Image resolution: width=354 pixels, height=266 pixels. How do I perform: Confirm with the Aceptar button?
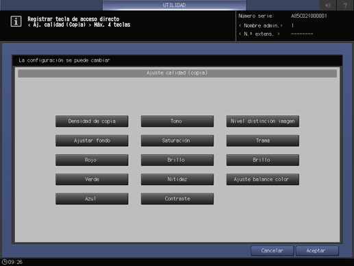[317, 251]
